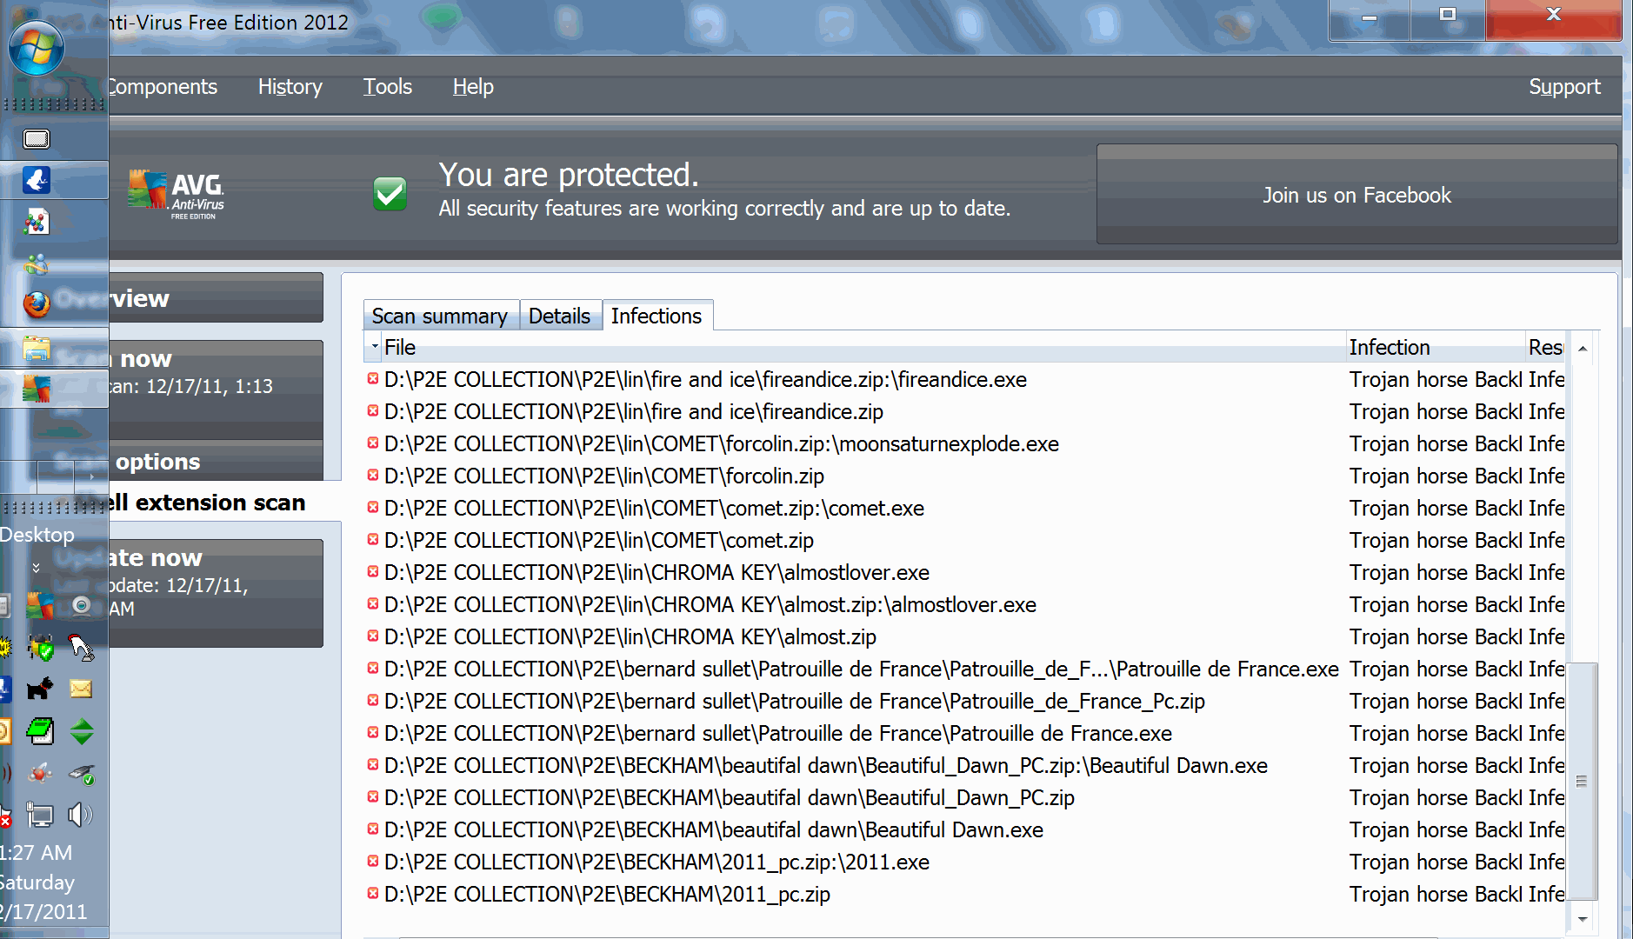Click the envelope mail tray icon
Screen dimensions: 1633x939
pos(81,689)
